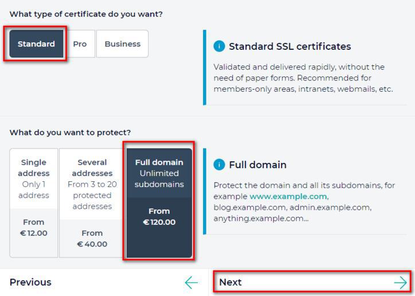Click the left arrow icon next to Previous
Image resolution: width=415 pixels, height=296 pixels.
point(191,282)
